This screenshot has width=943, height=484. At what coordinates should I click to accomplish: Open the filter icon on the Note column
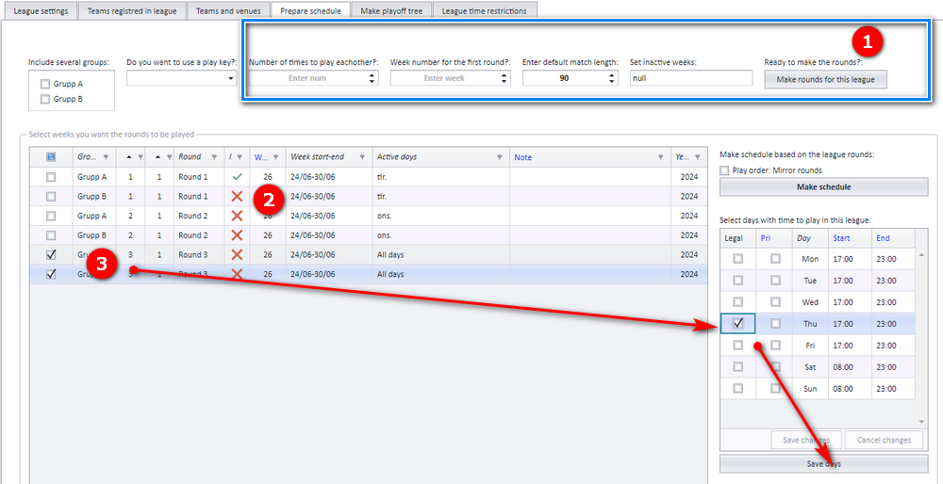click(660, 157)
